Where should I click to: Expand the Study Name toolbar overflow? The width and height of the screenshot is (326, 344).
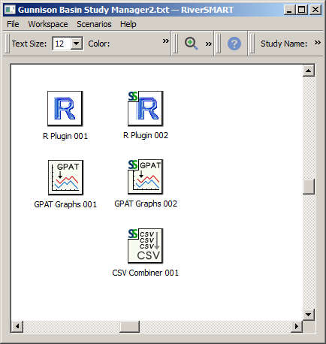[x=318, y=42]
